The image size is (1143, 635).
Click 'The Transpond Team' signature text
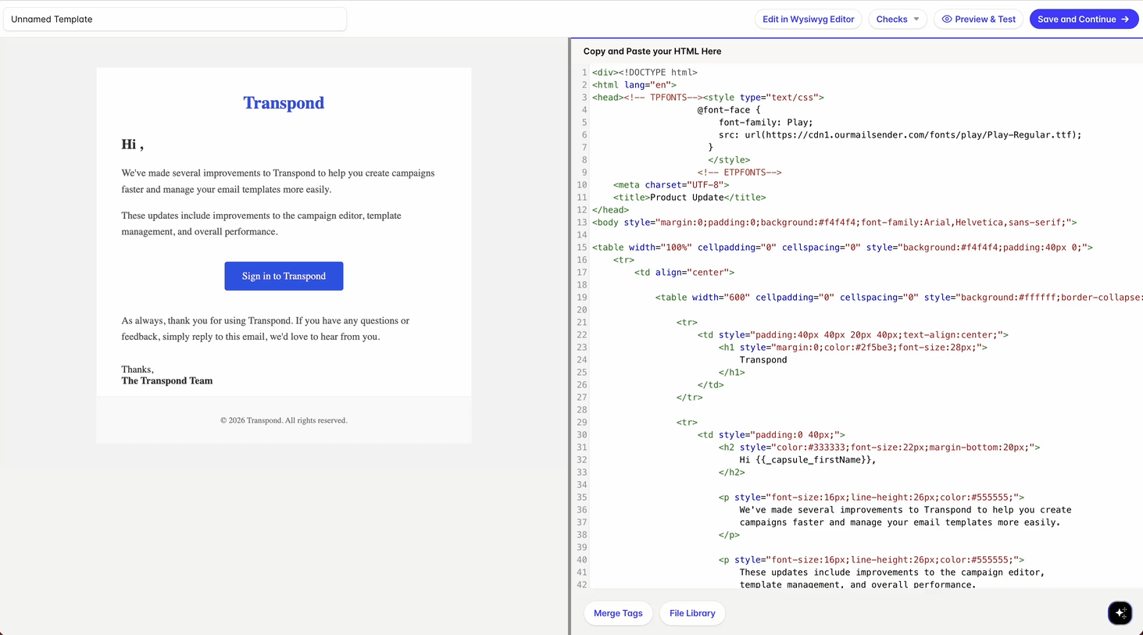click(166, 381)
